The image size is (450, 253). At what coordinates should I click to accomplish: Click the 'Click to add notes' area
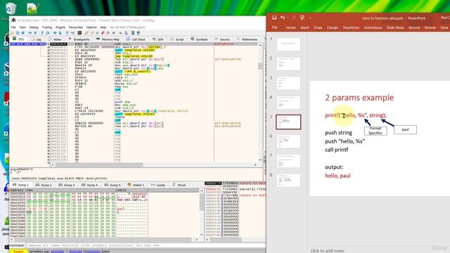(327, 250)
